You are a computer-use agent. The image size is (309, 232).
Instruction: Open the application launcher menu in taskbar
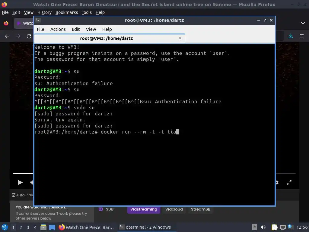tap(5, 227)
